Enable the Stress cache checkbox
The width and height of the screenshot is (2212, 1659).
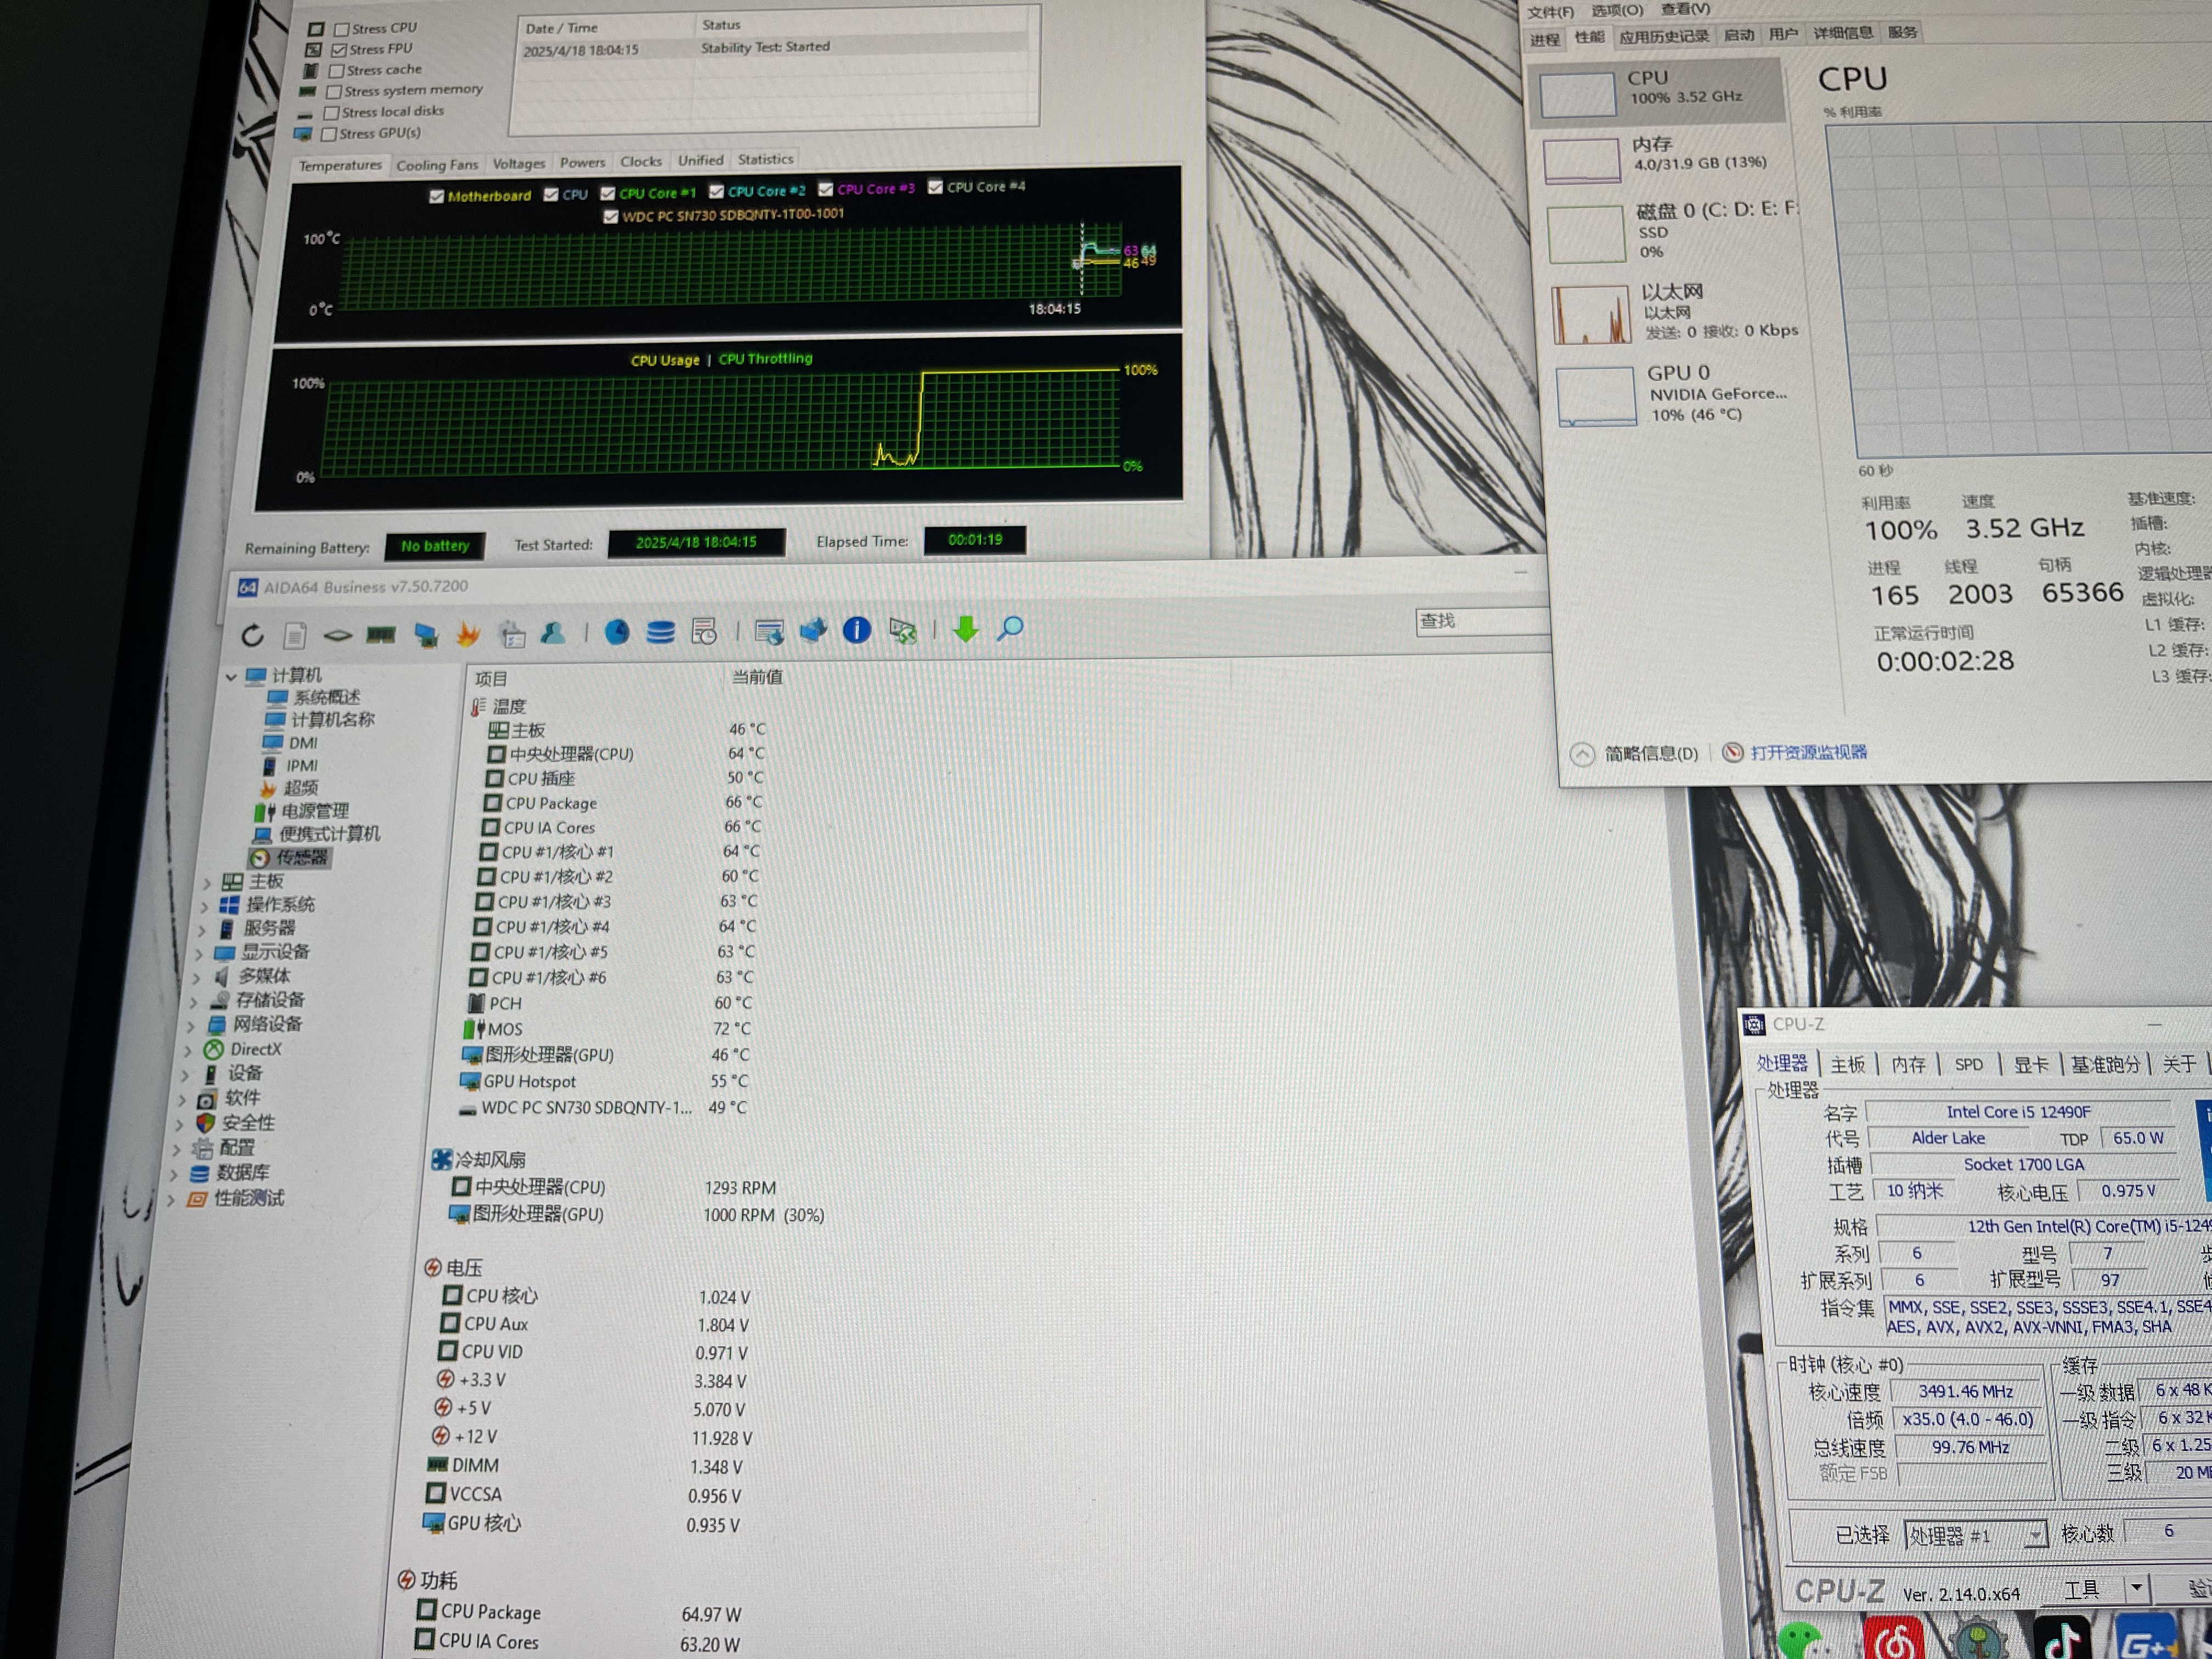(x=337, y=71)
